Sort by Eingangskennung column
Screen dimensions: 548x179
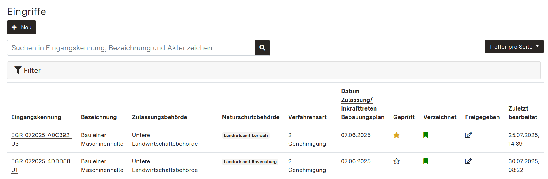tap(36, 117)
